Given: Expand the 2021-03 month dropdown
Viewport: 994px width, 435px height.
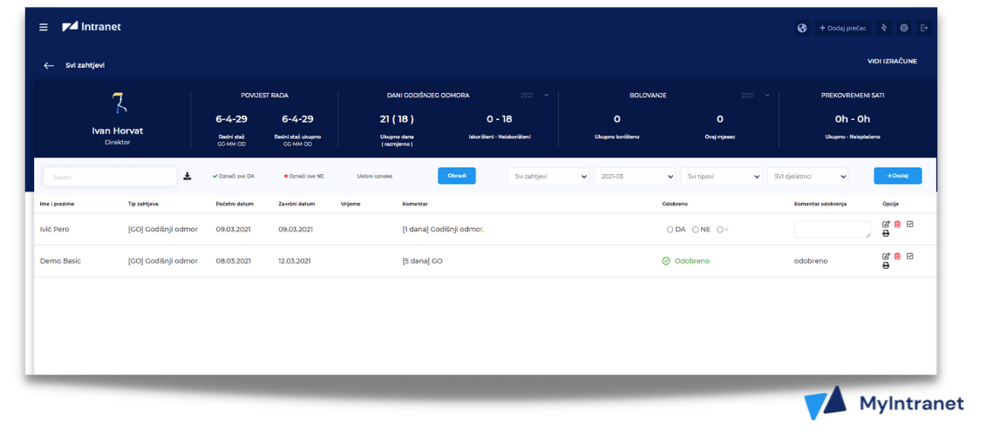Looking at the screenshot, I should pos(635,177).
